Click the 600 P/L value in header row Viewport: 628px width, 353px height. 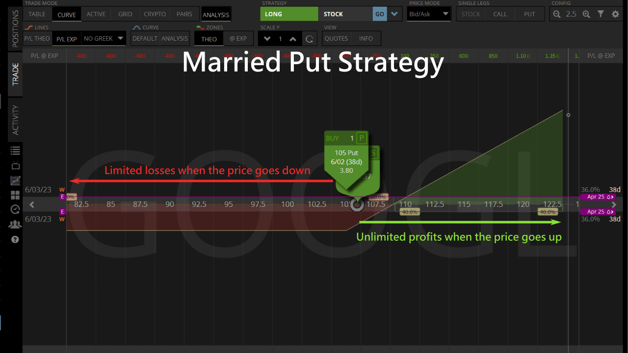pos(464,56)
